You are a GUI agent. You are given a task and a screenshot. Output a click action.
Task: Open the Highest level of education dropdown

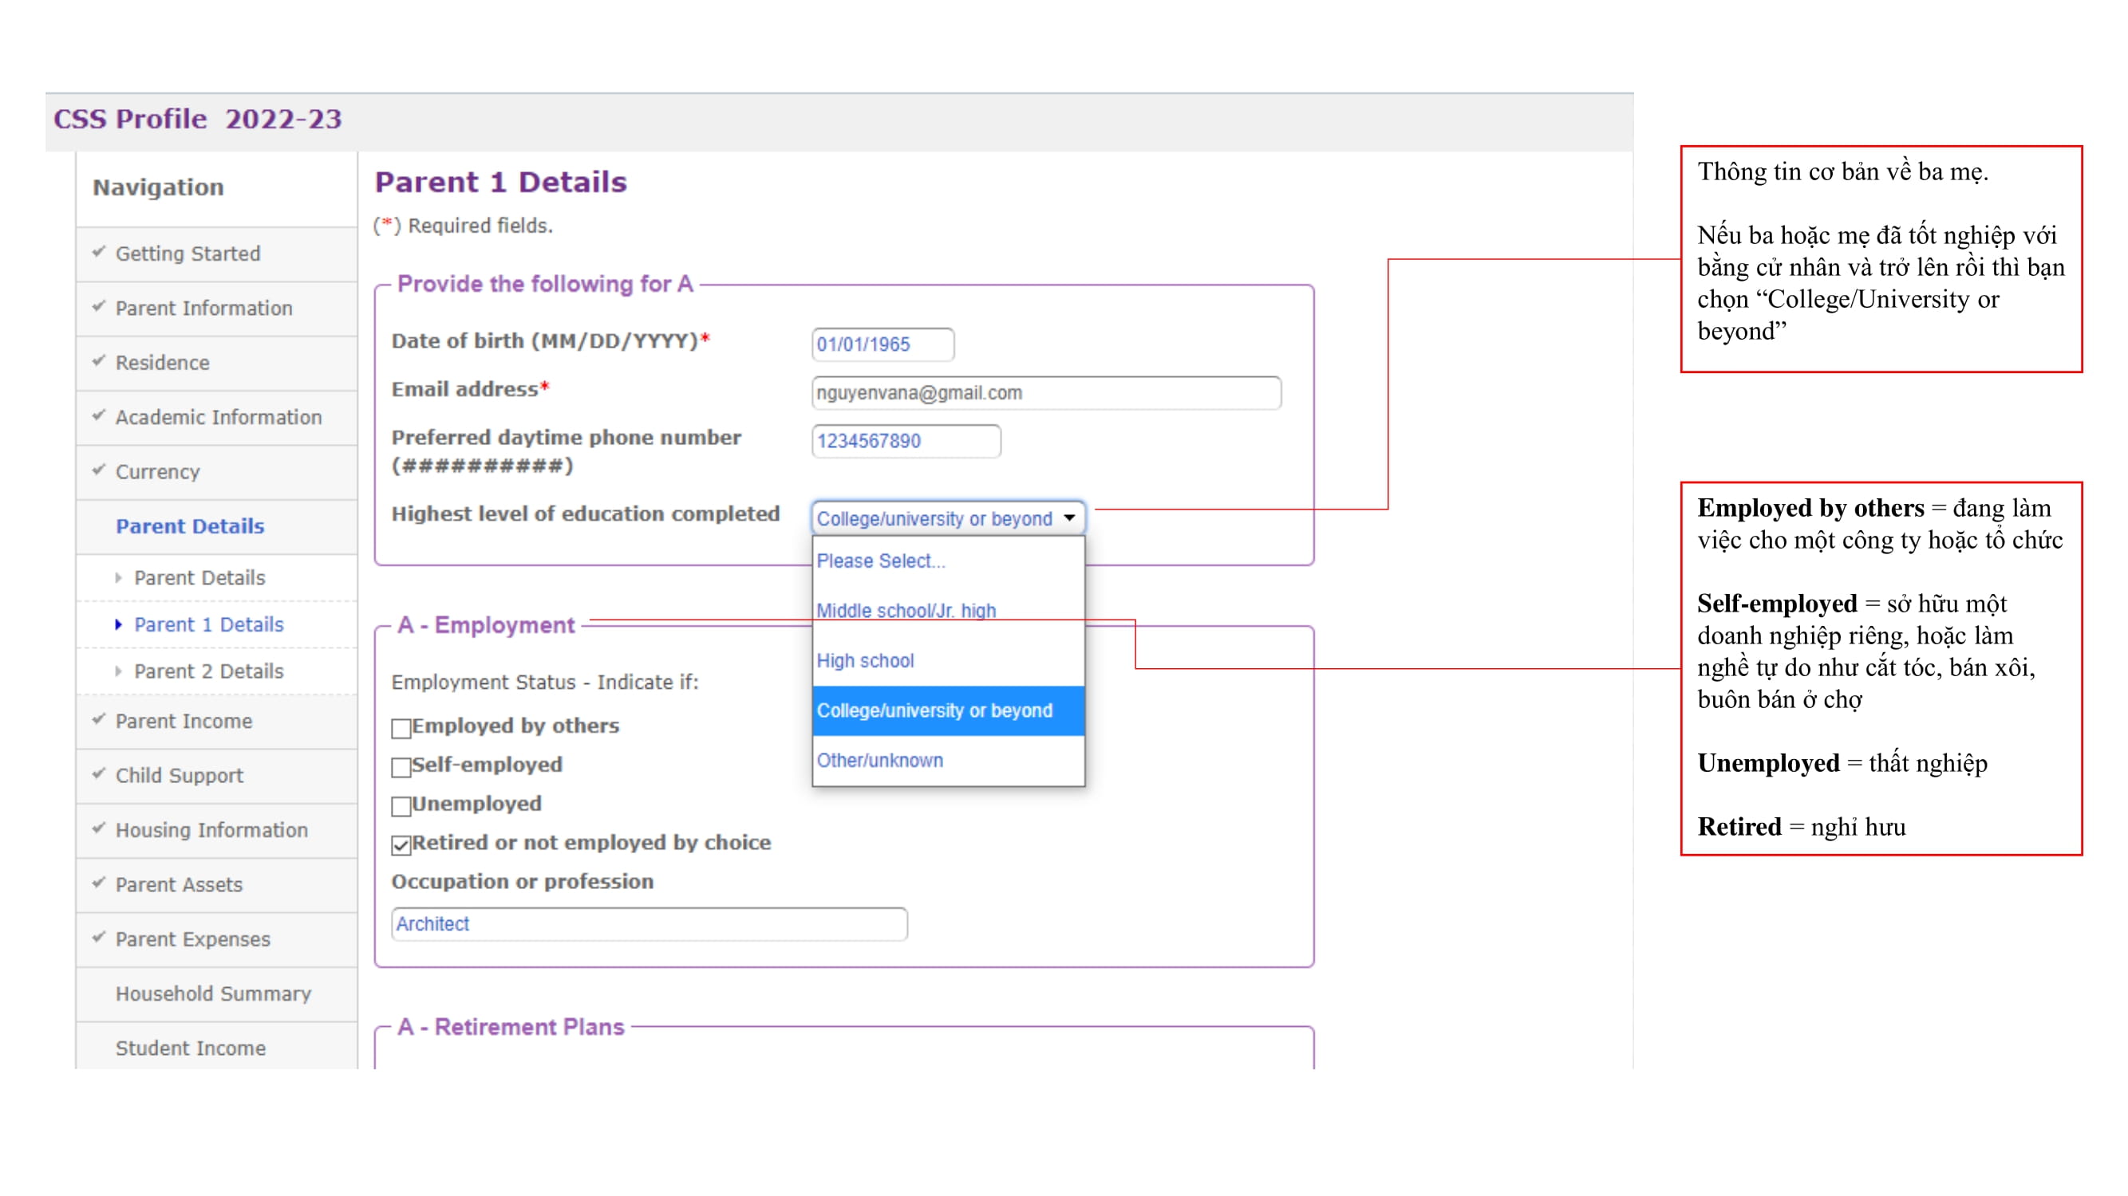click(948, 518)
